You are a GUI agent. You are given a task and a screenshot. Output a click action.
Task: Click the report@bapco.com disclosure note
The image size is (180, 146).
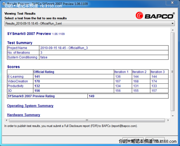71,126
